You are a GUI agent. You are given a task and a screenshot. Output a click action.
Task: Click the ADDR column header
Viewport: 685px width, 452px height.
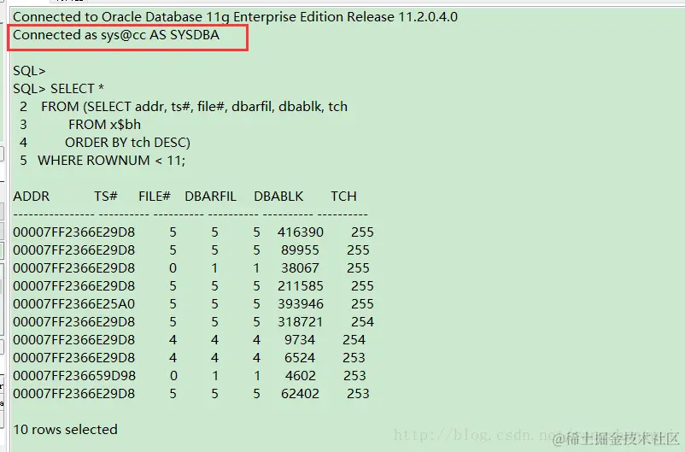[32, 197]
